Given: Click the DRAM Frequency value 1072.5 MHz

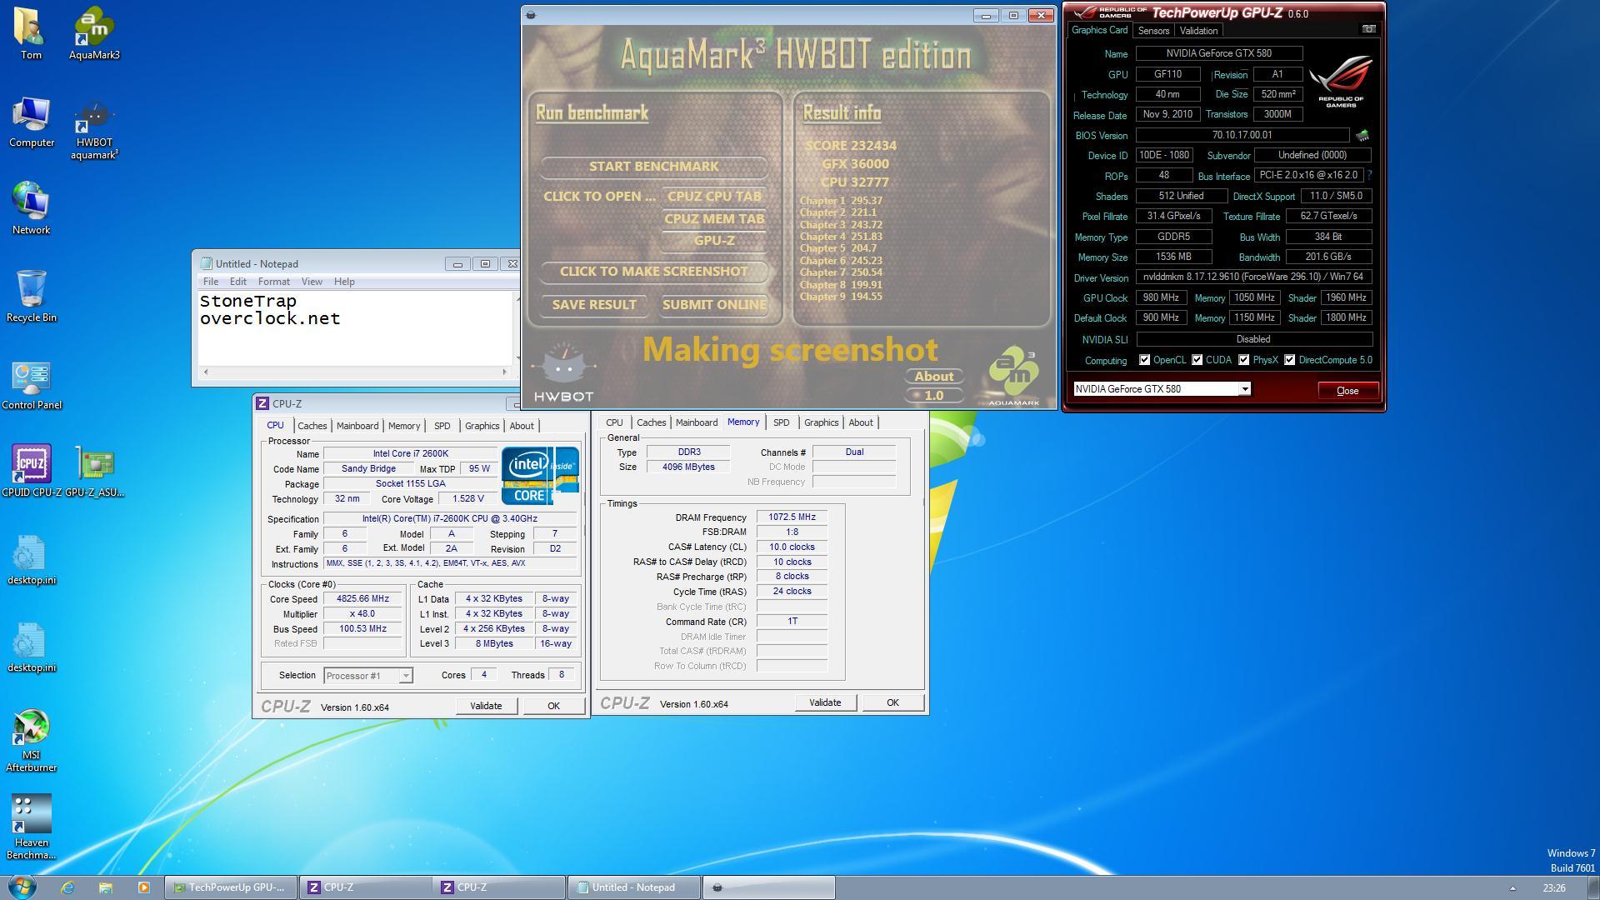Looking at the screenshot, I should coord(792,517).
